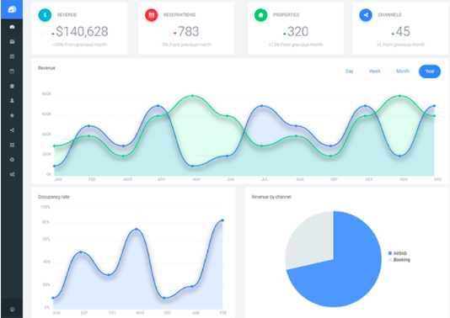Click '-5% From previous month' text
This screenshot has width=450, height=318.
[186, 45]
